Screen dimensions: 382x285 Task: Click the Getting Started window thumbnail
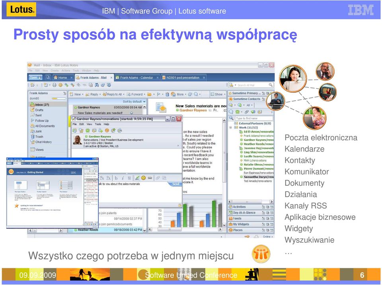[x=53, y=193]
